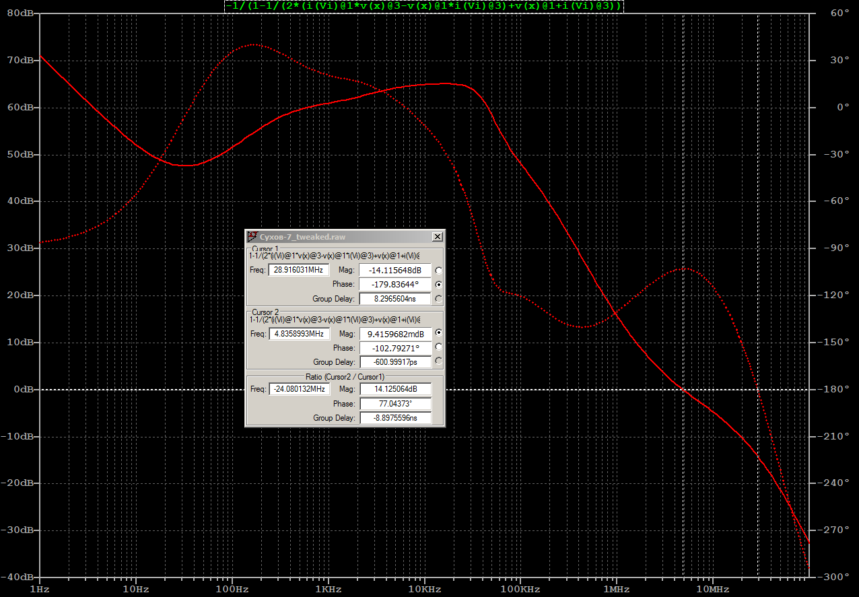The height and width of the screenshot is (597, 859).
Task: Click the Сухов-7_tweaked.raw dialog title bar
Action: [x=344, y=237]
